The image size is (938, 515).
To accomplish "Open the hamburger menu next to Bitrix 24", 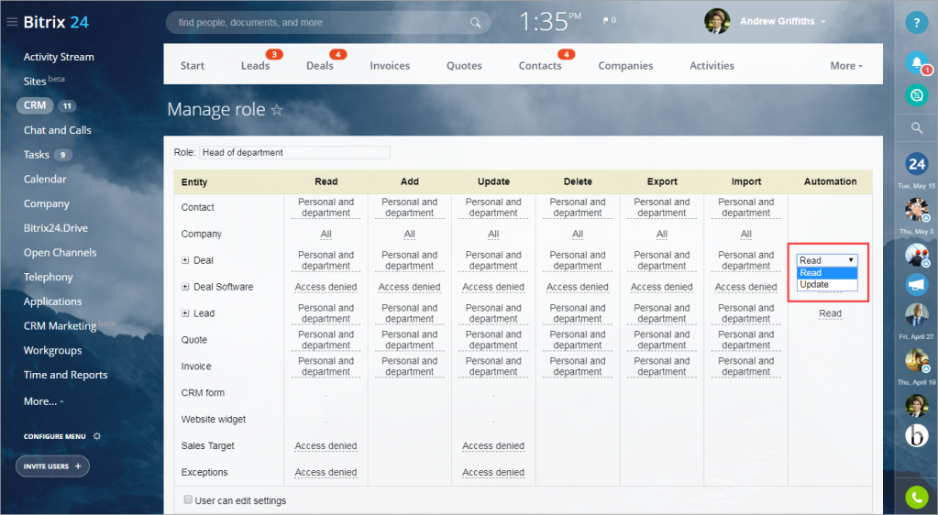I will (x=11, y=22).
